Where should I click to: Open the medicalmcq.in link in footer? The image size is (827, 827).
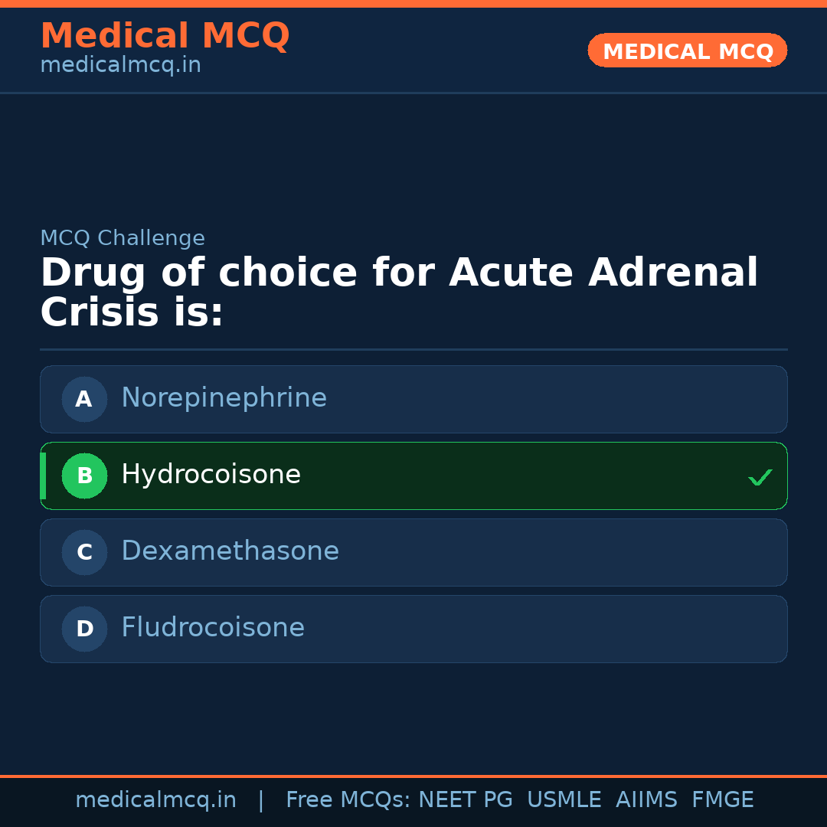pos(155,800)
